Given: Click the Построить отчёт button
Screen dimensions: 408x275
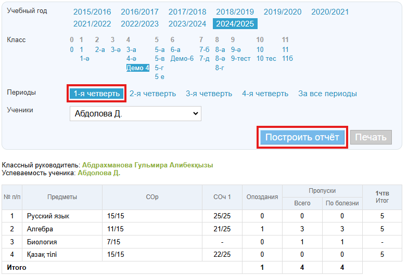Looking at the screenshot, I should (x=302, y=137).
